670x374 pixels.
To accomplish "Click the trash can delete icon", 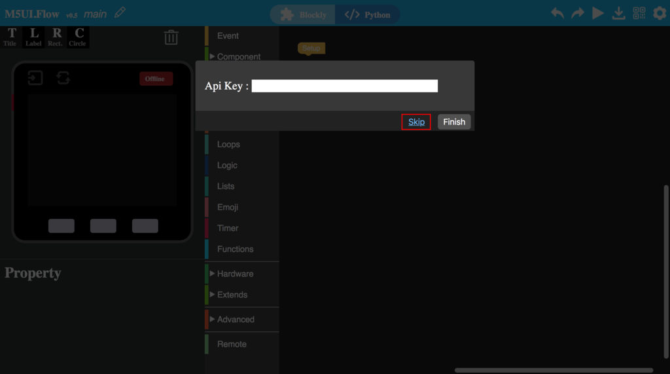I will [171, 37].
